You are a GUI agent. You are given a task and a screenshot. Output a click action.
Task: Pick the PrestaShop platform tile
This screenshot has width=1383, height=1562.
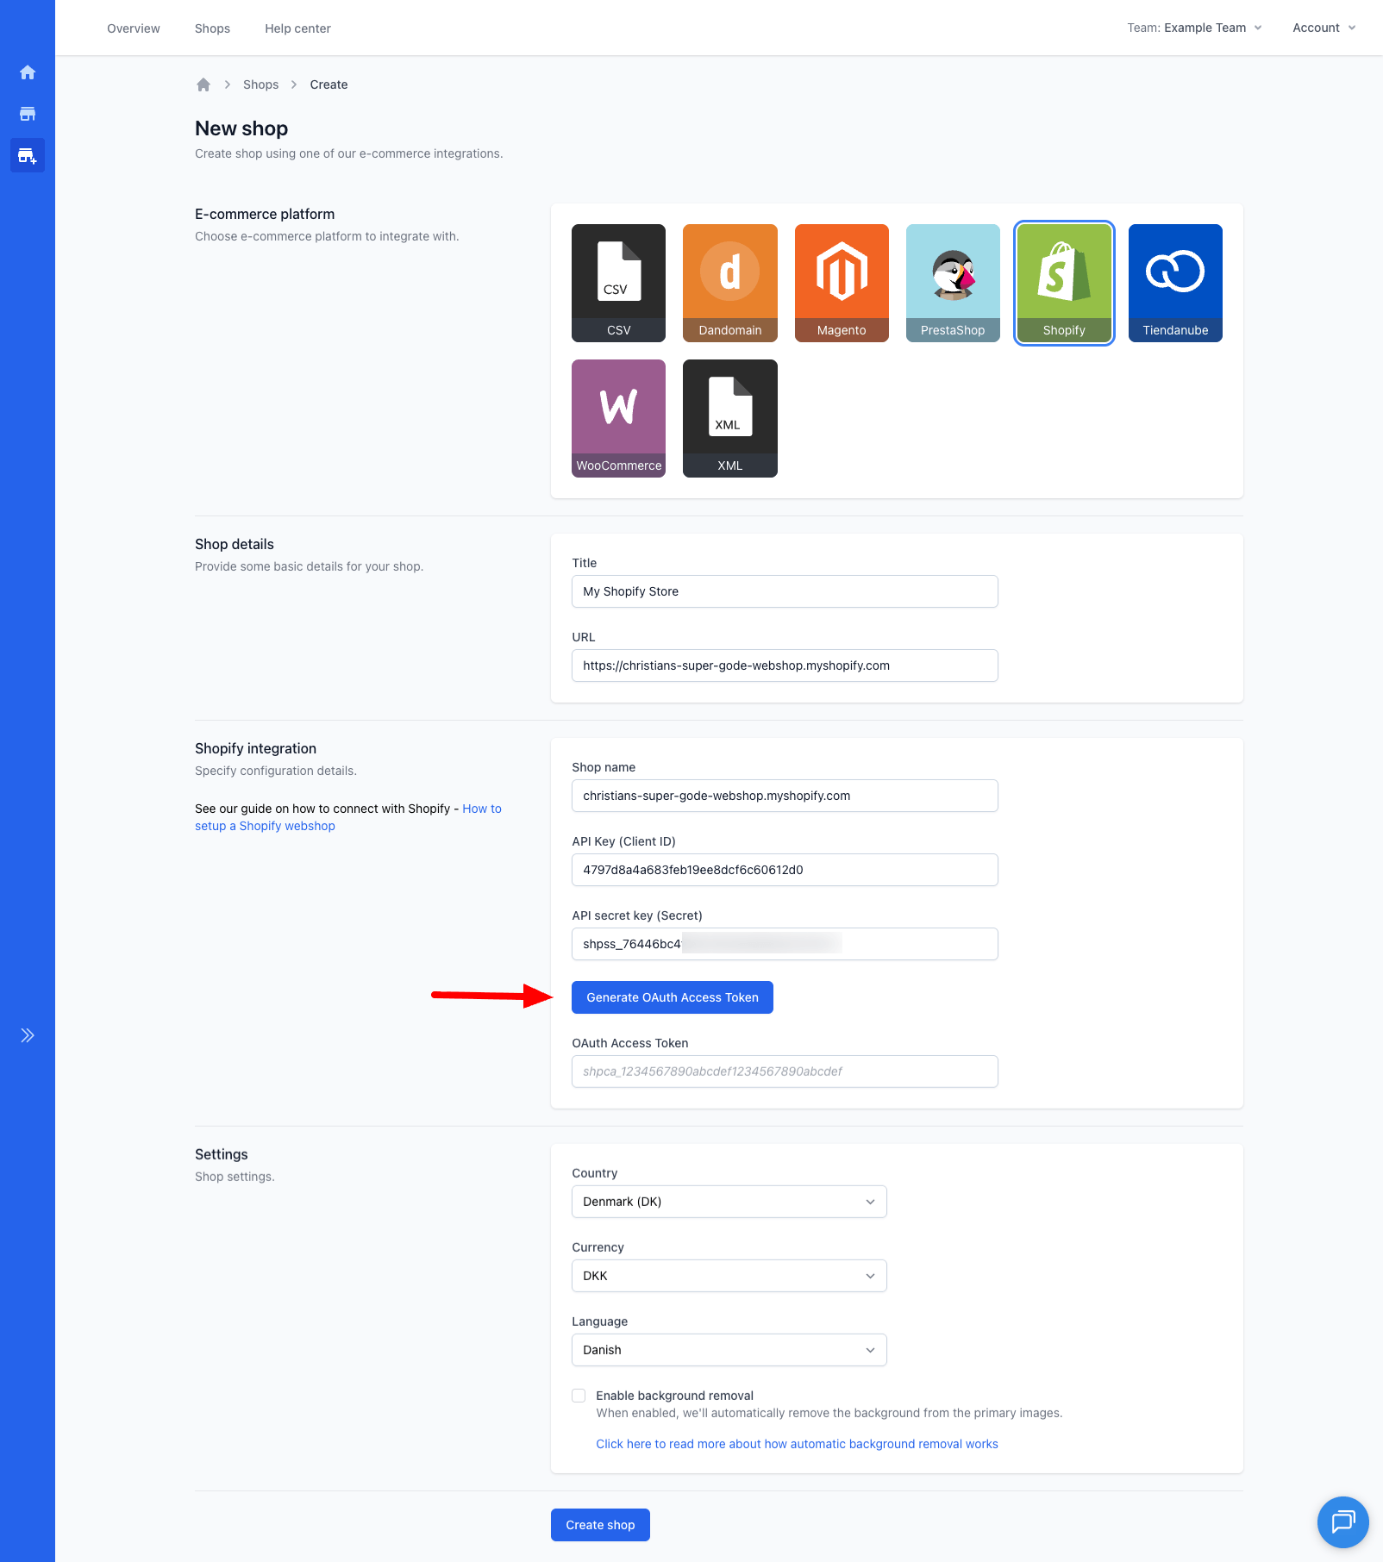(952, 283)
